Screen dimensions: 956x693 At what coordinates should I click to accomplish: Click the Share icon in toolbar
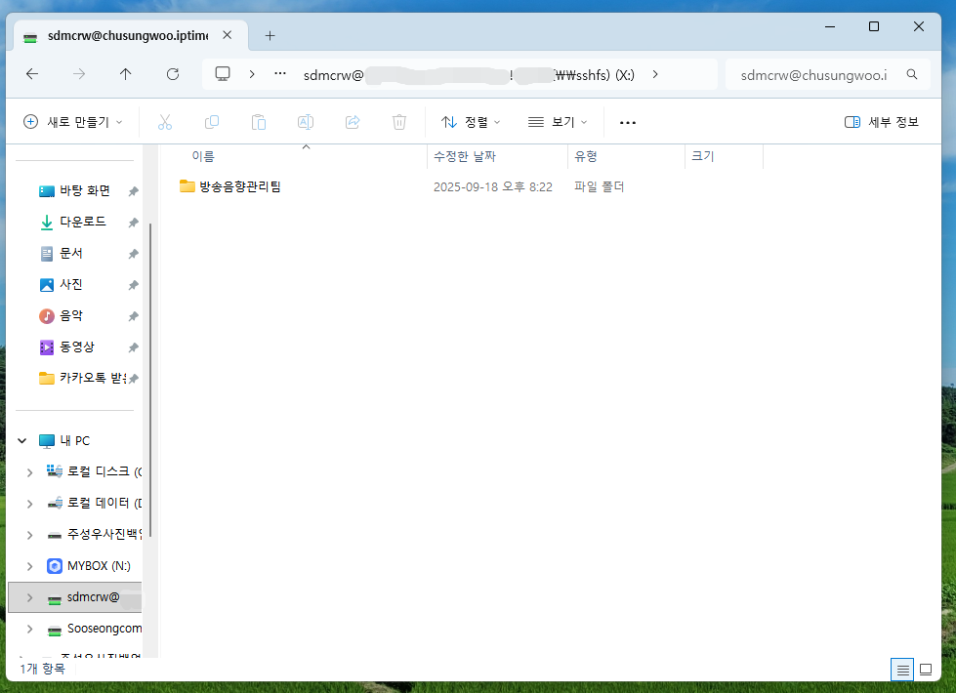[x=353, y=122]
